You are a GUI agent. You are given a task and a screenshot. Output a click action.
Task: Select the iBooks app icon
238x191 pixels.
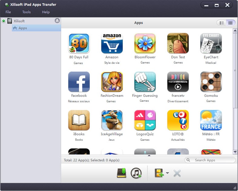(x=79, y=120)
